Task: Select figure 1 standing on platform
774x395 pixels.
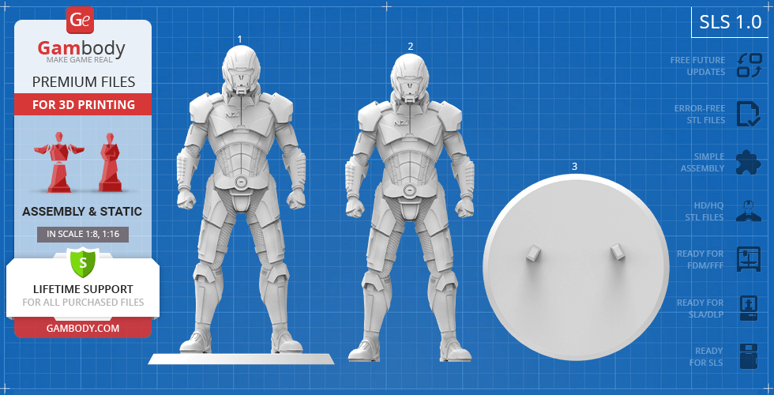Action: click(240, 205)
